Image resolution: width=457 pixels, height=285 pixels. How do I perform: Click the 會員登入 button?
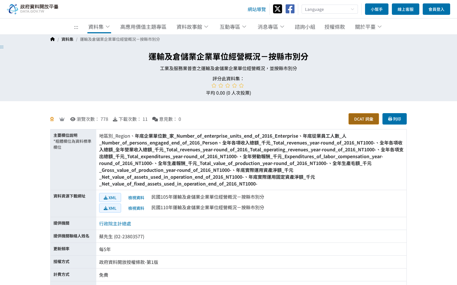(x=436, y=9)
